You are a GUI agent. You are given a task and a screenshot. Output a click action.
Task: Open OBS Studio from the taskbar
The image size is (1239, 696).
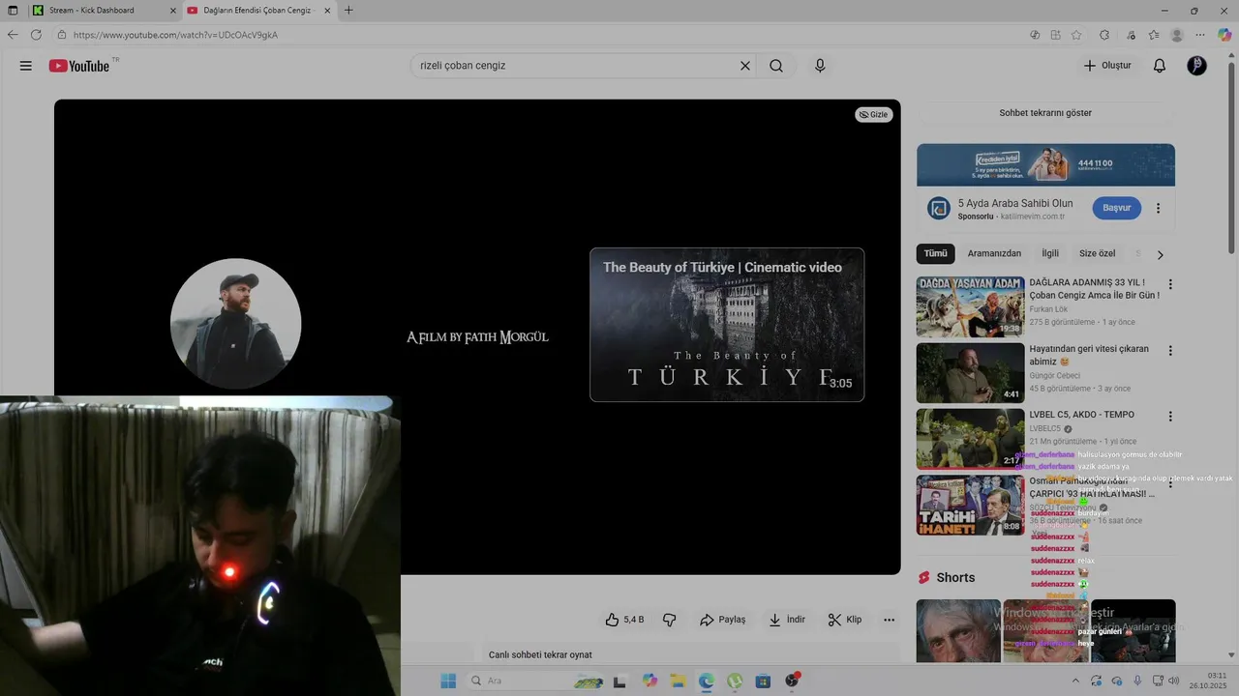(x=792, y=681)
